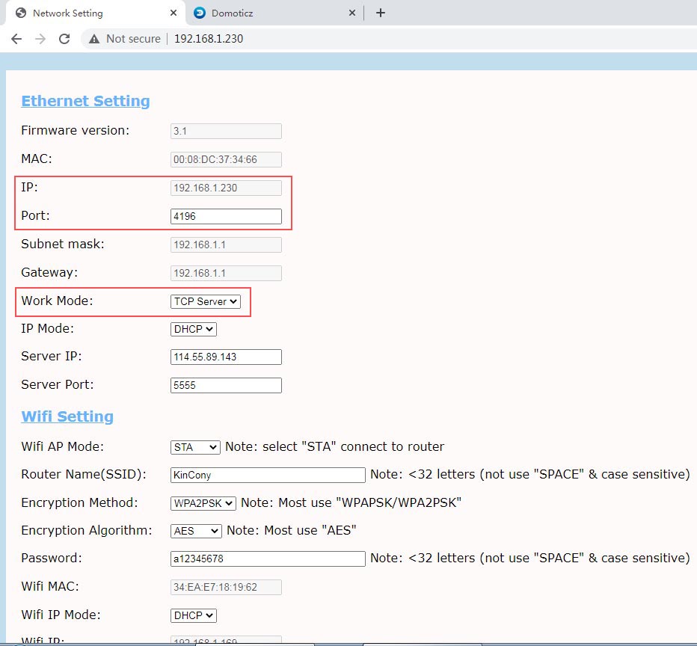Expand the Ethernet IP Mode dropdown
This screenshot has height=646, width=697.
click(194, 329)
